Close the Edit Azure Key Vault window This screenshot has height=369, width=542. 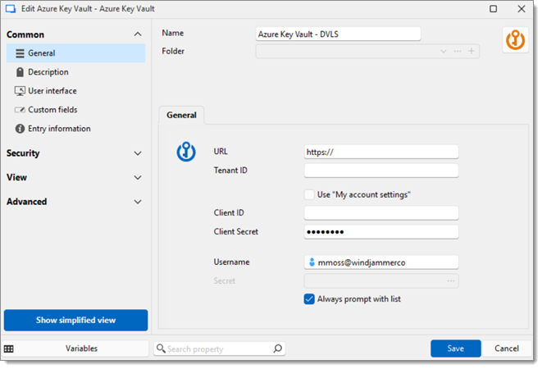click(x=522, y=9)
